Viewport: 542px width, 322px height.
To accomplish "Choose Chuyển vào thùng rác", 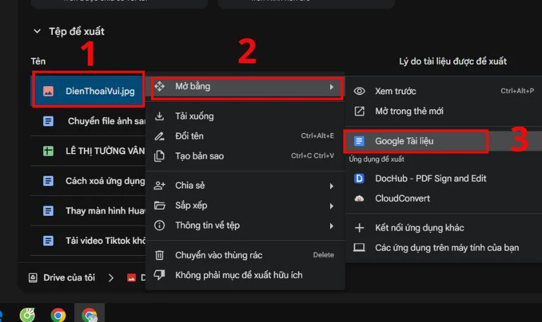I will pyautogui.click(x=245, y=256).
